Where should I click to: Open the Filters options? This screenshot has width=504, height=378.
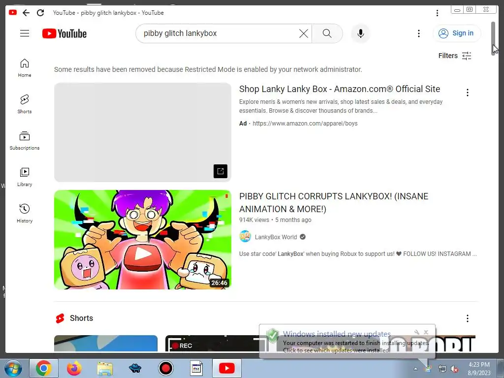[x=455, y=56]
